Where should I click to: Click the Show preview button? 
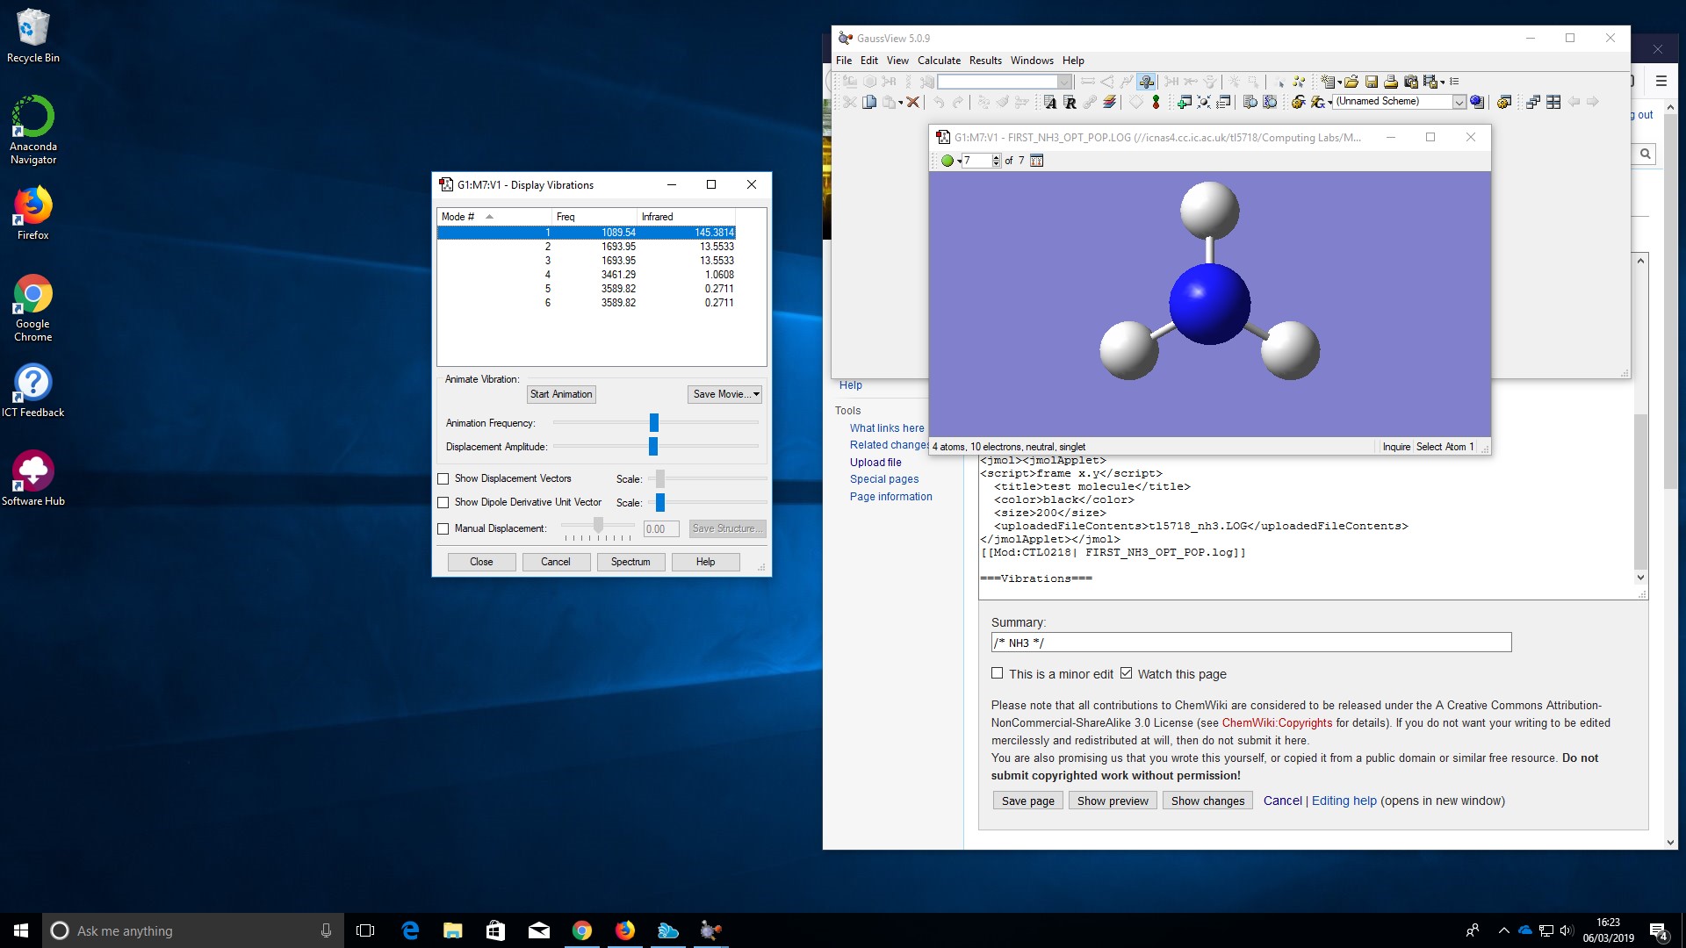click(x=1112, y=801)
